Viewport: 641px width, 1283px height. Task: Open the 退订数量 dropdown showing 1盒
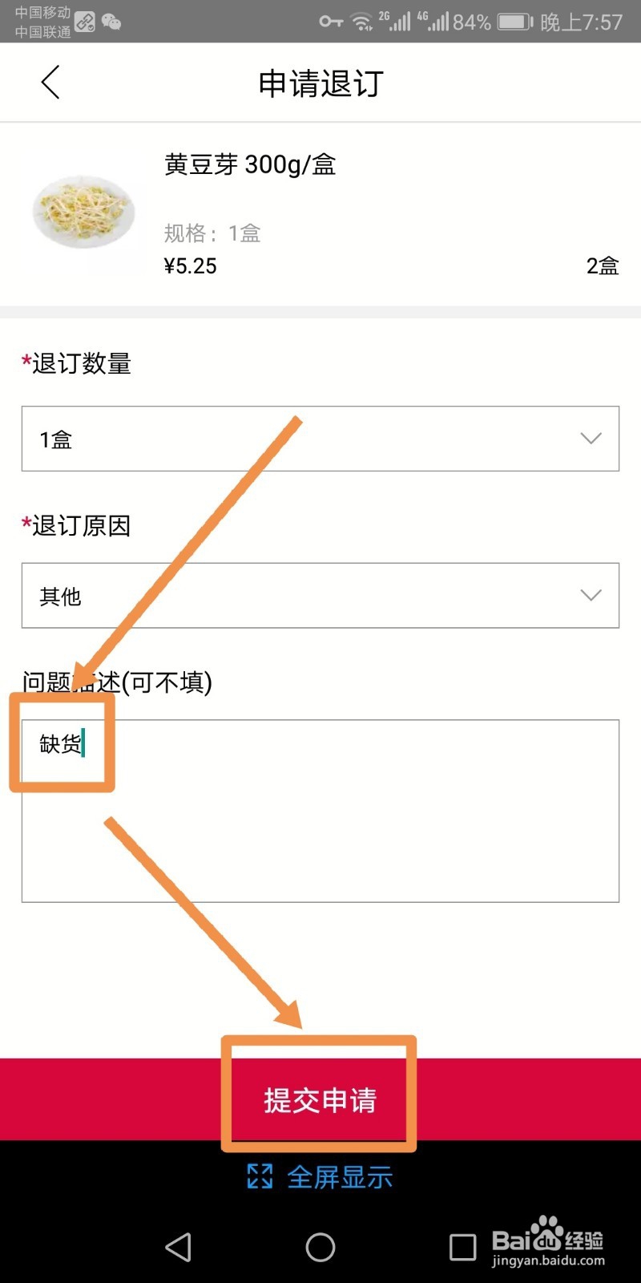tap(320, 439)
